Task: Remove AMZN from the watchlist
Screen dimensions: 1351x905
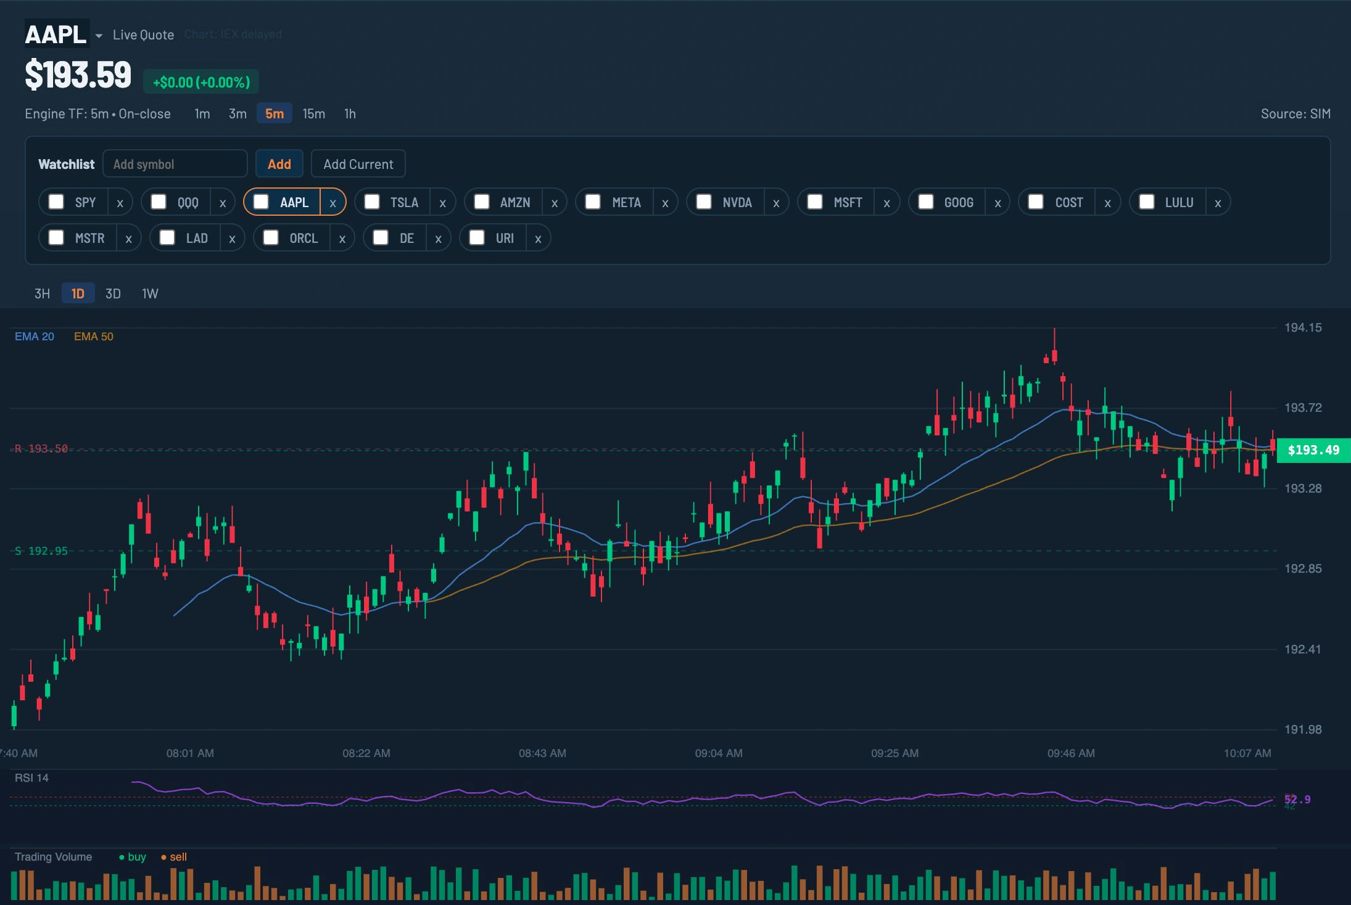Action: pyautogui.click(x=555, y=203)
